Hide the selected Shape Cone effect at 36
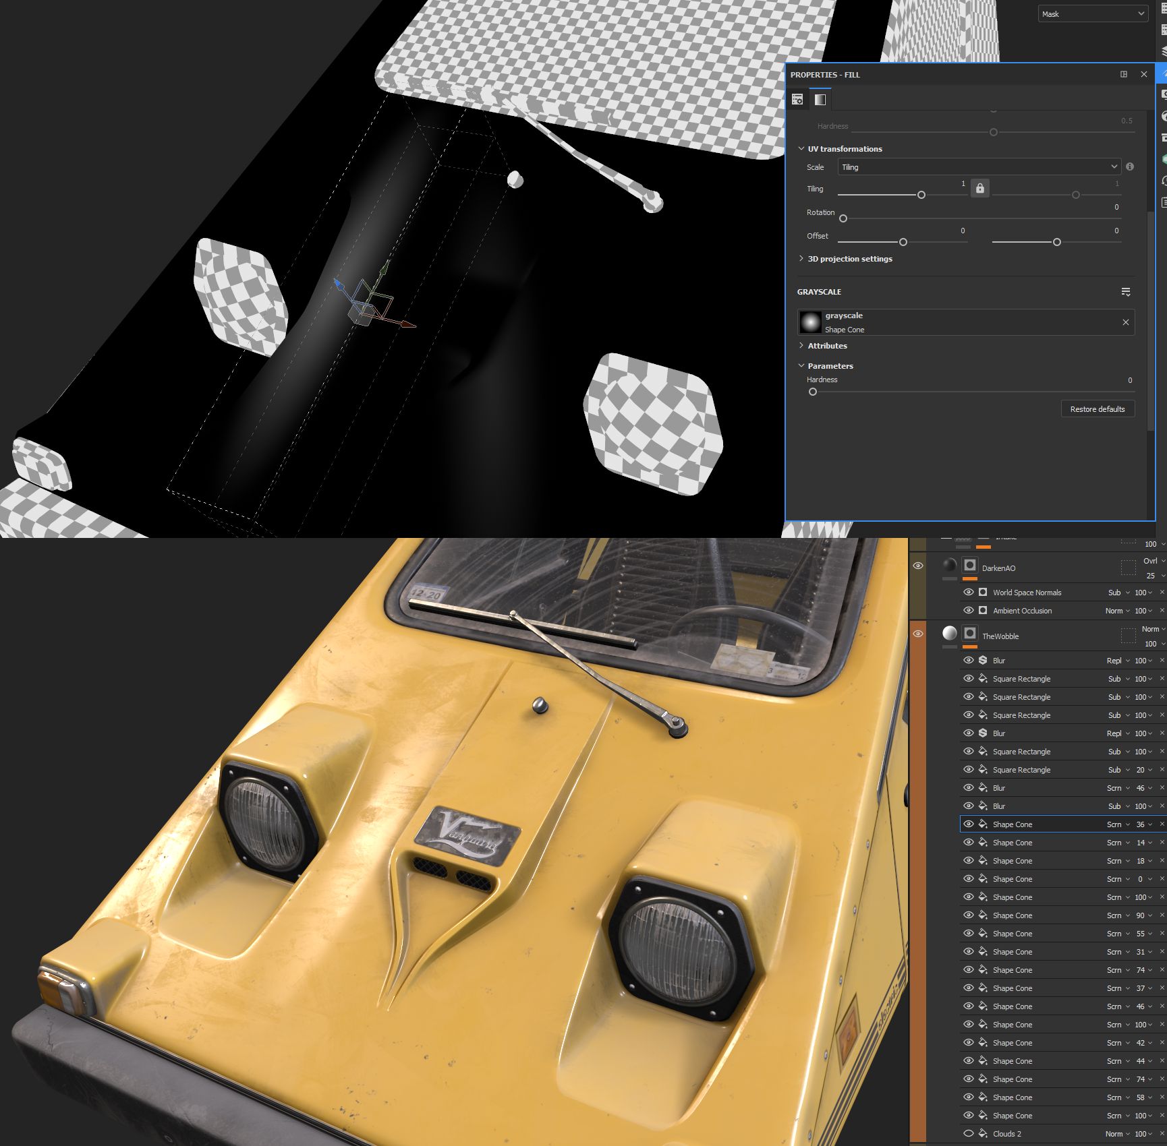The width and height of the screenshot is (1167, 1146). point(969,824)
